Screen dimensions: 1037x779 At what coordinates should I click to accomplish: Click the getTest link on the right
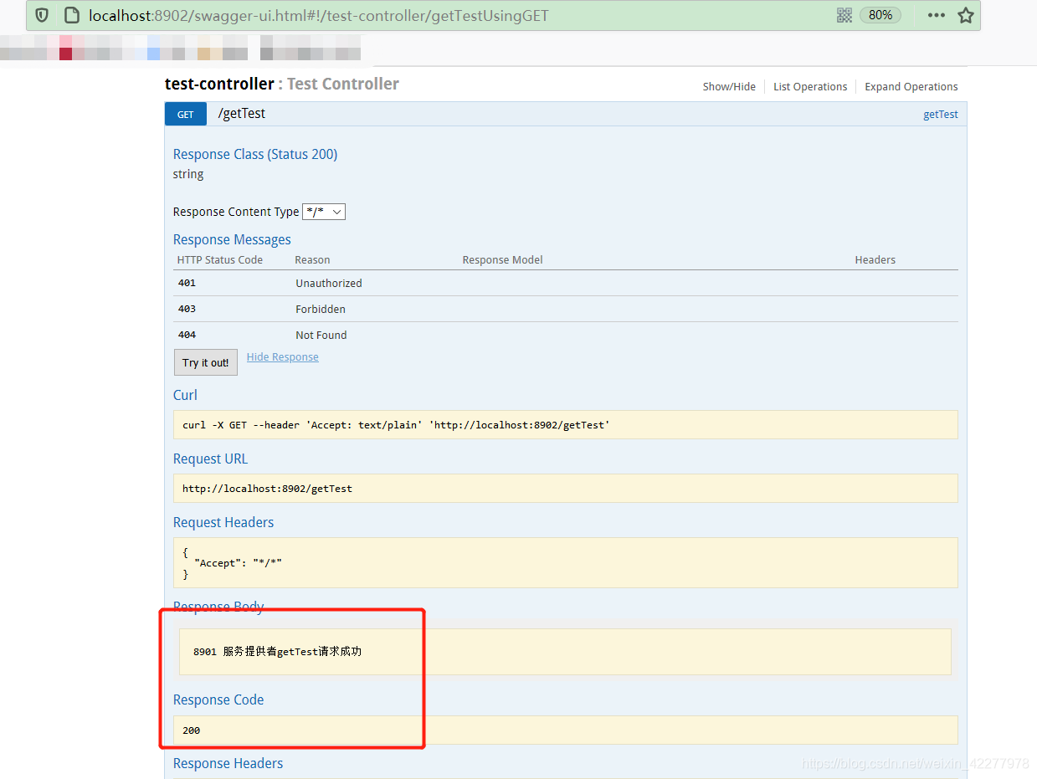941,115
